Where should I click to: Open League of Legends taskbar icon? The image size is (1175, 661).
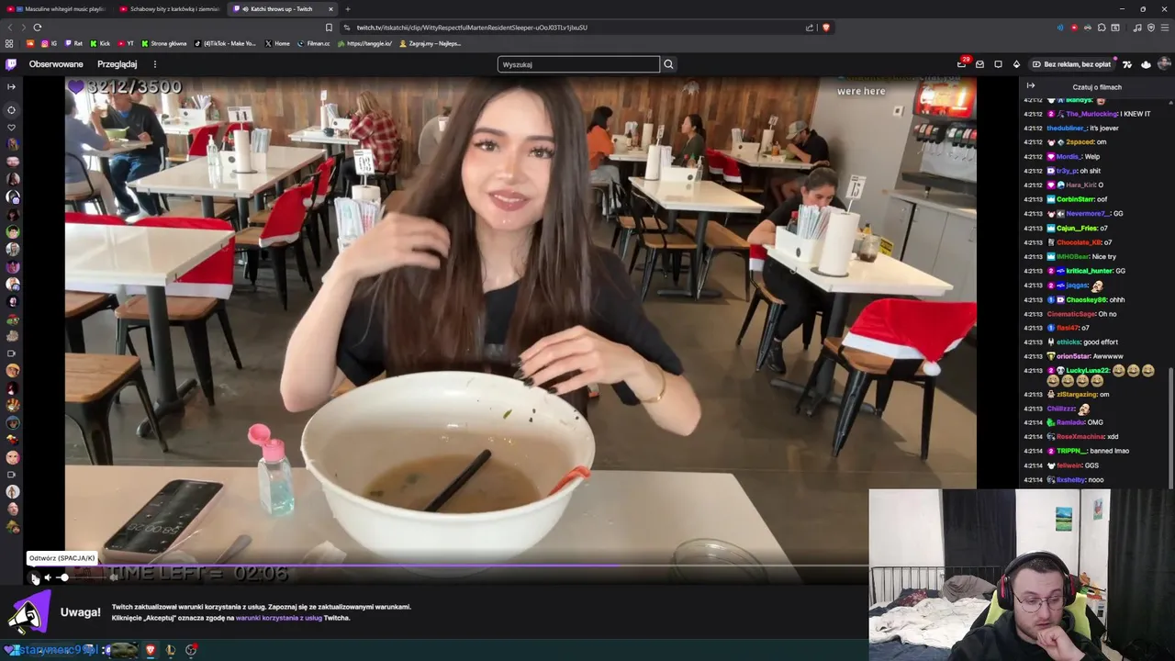[x=171, y=650]
